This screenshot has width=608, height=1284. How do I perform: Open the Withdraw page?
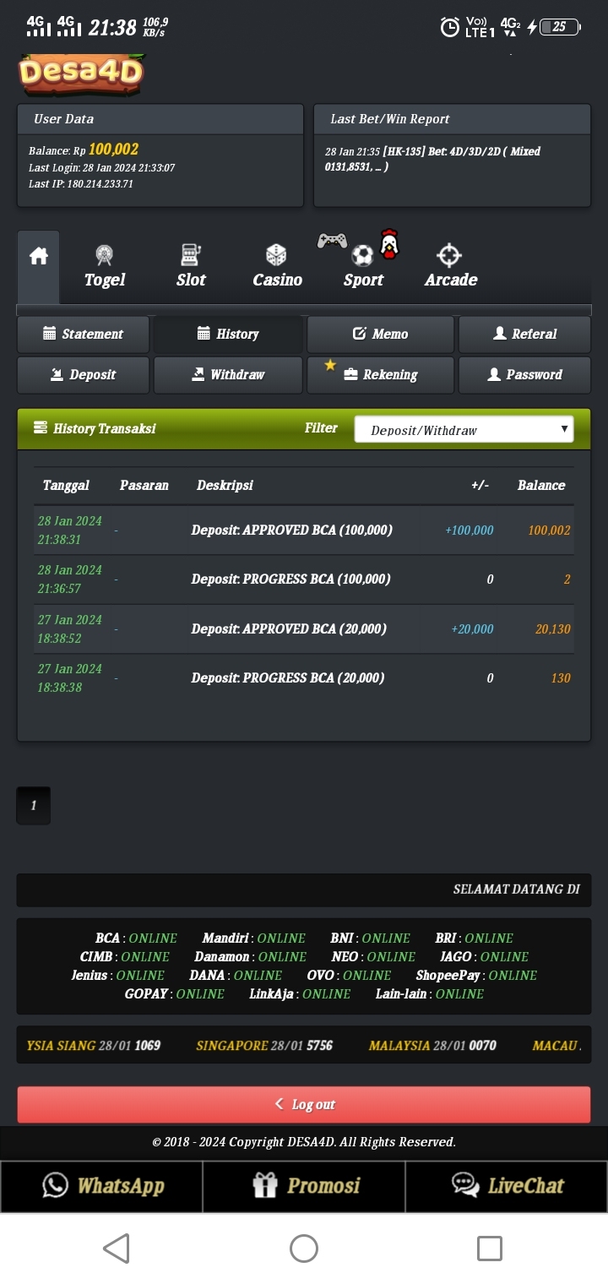(228, 374)
